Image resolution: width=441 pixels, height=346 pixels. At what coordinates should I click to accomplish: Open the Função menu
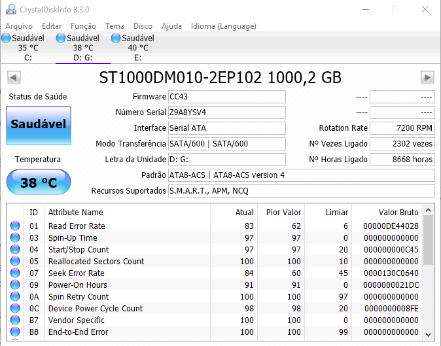tap(83, 26)
